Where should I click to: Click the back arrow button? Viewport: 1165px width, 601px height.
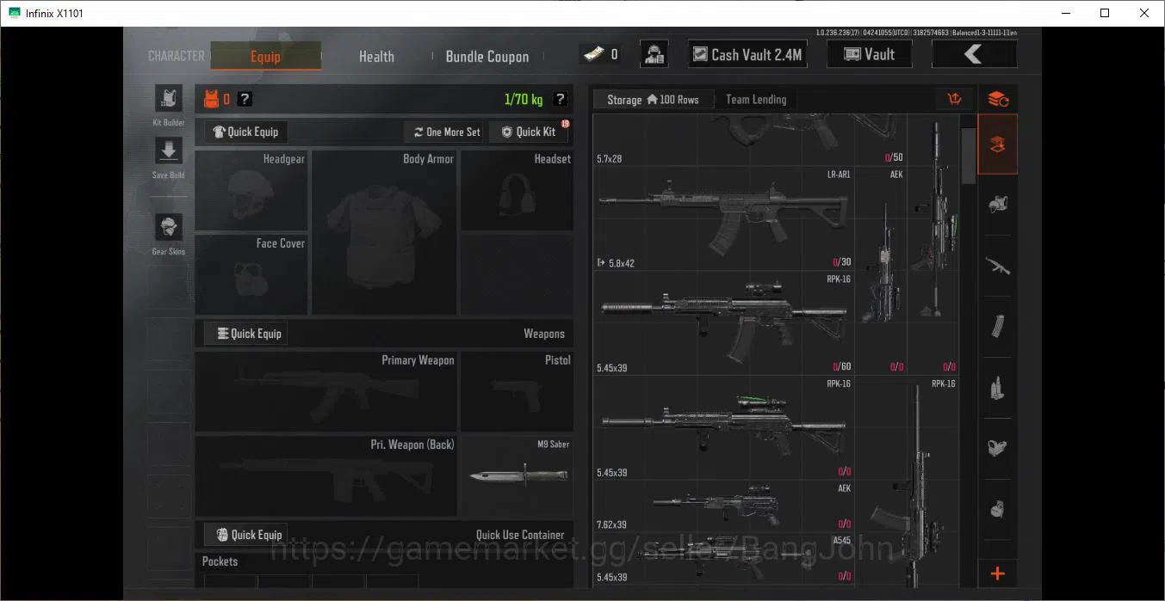click(x=974, y=54)
